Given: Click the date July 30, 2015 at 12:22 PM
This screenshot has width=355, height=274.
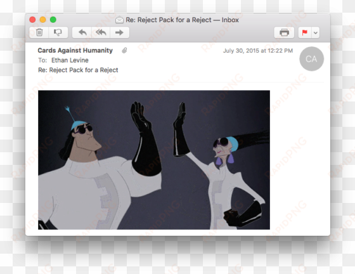Looking at the screenshot, I should (x=258, y=51).
